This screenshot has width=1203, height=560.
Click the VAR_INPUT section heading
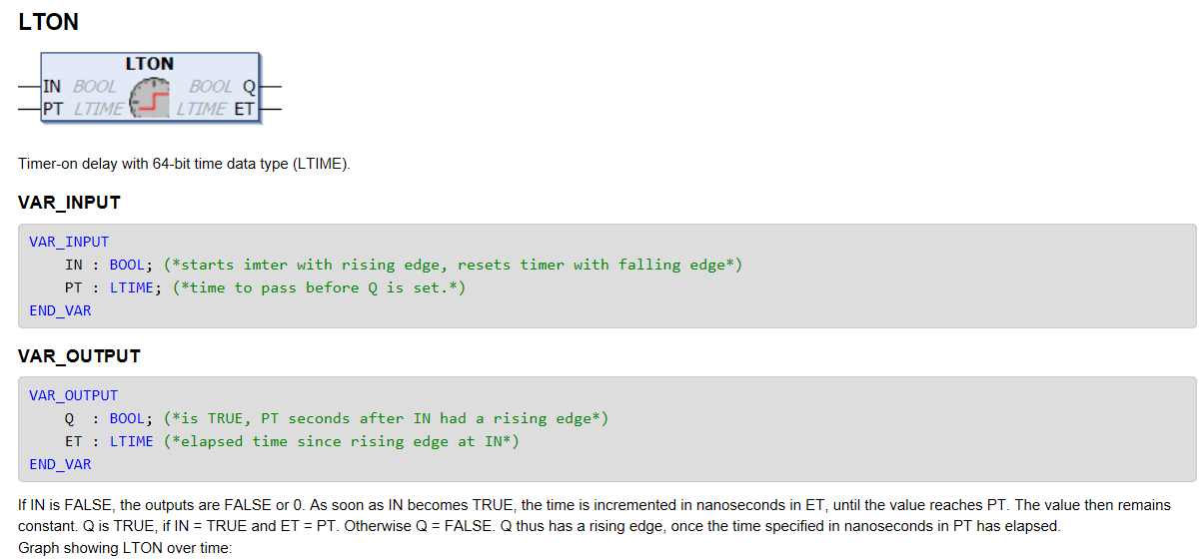point(69,203)
